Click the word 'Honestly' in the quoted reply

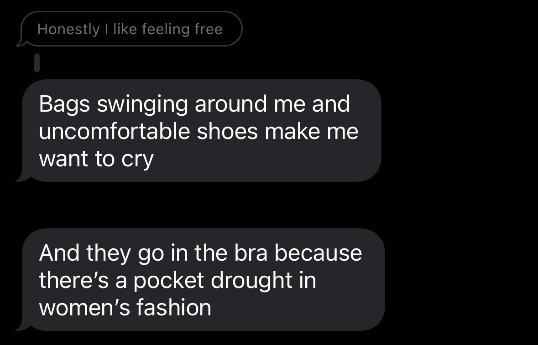coord(68,29)
